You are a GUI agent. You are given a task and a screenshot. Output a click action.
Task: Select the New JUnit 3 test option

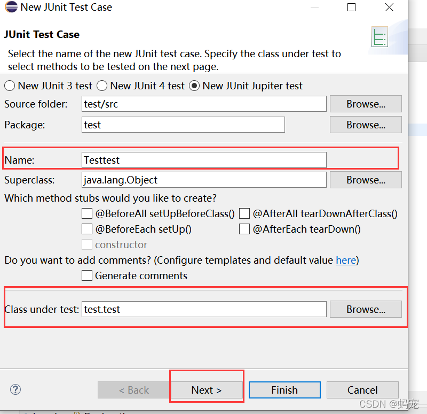(10, 86)
